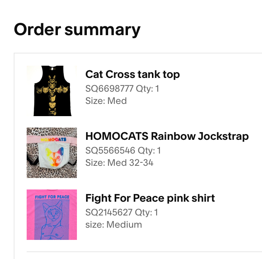Click the HOMOCATS lettering on the jockstrap image
Screen dimensions: 262x259
coord(53,139)
